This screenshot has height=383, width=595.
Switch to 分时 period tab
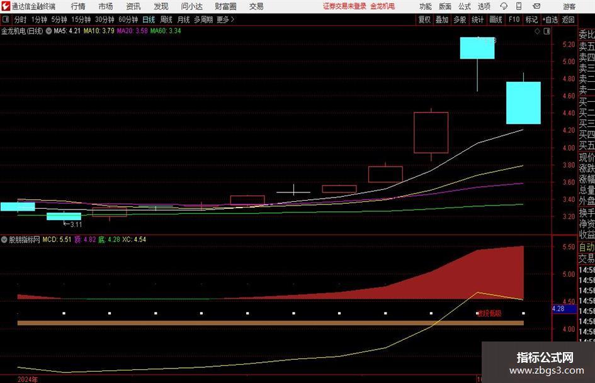click(x=21, y=19)
